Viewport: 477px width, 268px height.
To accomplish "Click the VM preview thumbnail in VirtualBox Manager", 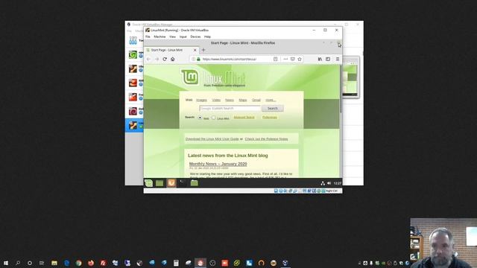I will tap(350, 77).
